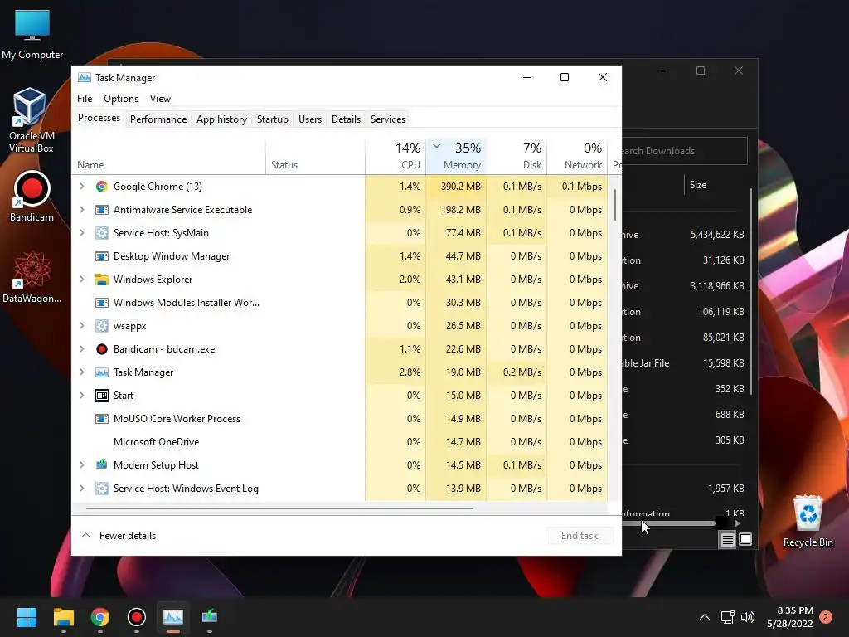
Task: Click the Google Chrome process icon
Action: [102, 187]
